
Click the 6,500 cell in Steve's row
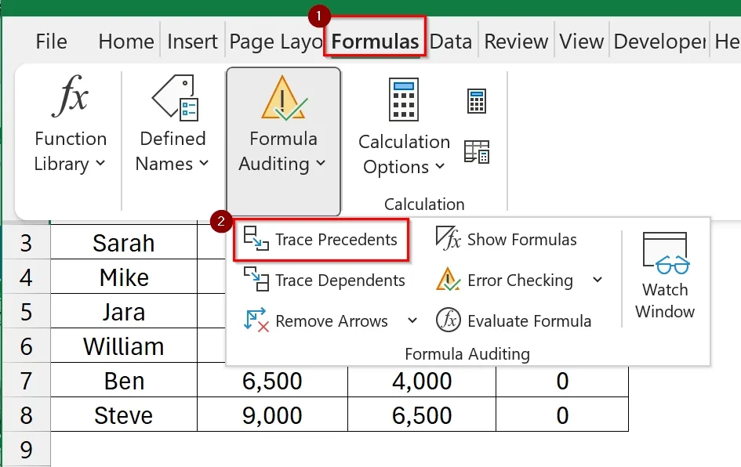pyautogui.click(x=422, y=415)
